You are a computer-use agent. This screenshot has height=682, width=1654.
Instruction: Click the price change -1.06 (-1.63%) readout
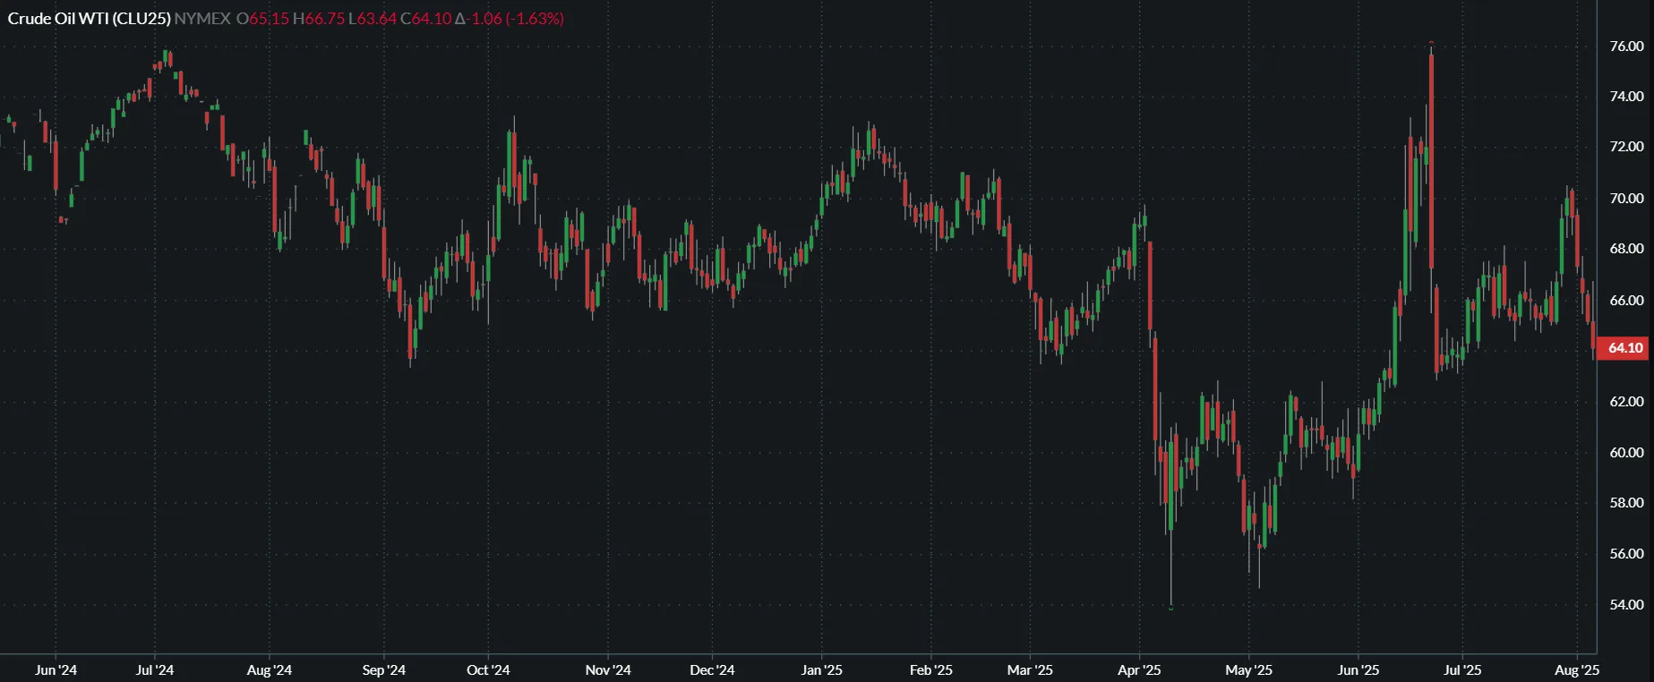(510, 18)
